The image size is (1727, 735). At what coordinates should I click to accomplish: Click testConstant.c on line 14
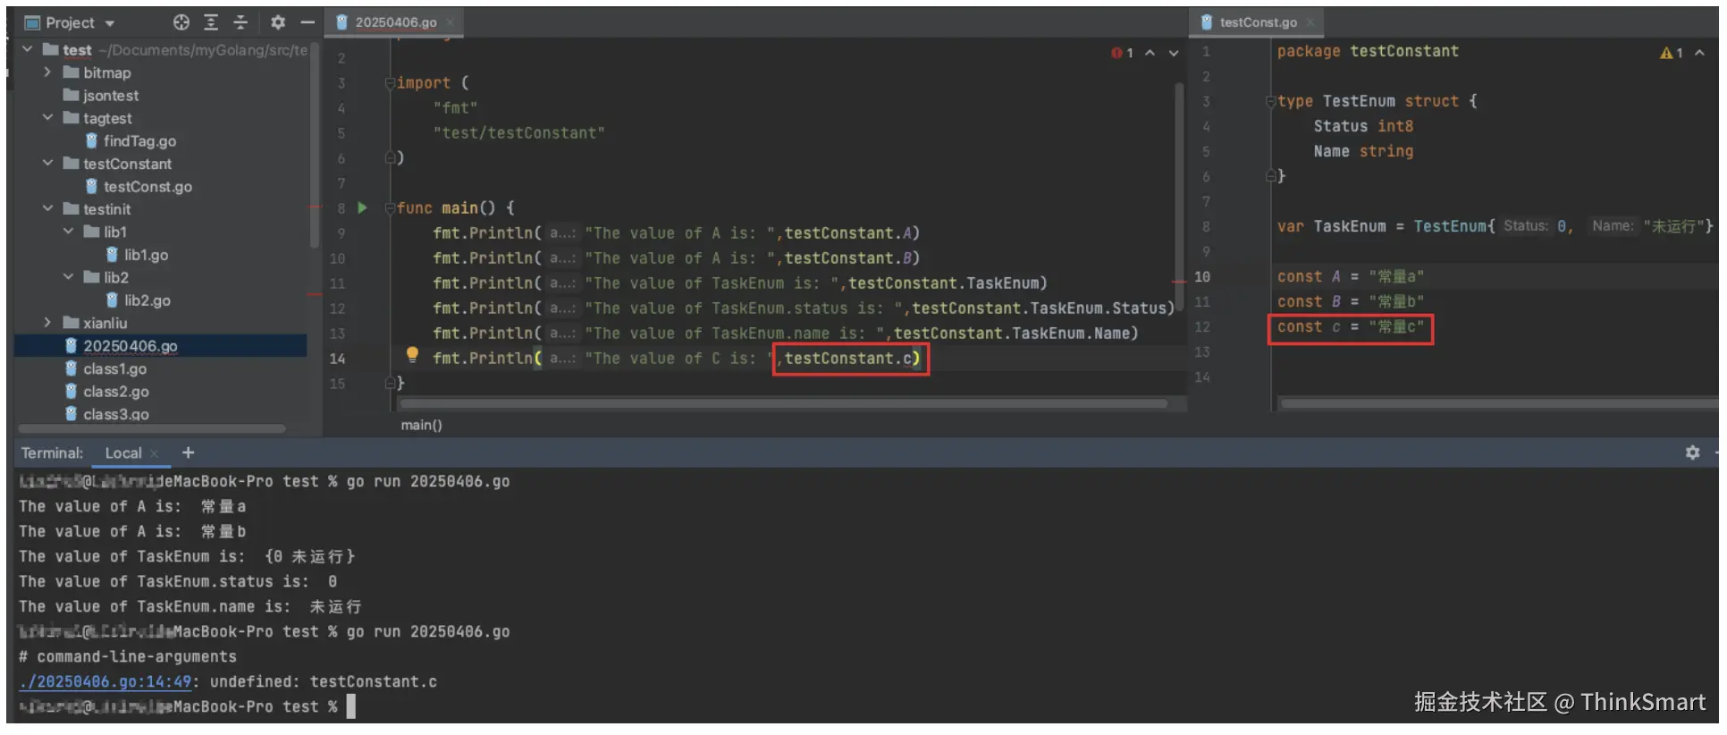(x=848, y=359)
